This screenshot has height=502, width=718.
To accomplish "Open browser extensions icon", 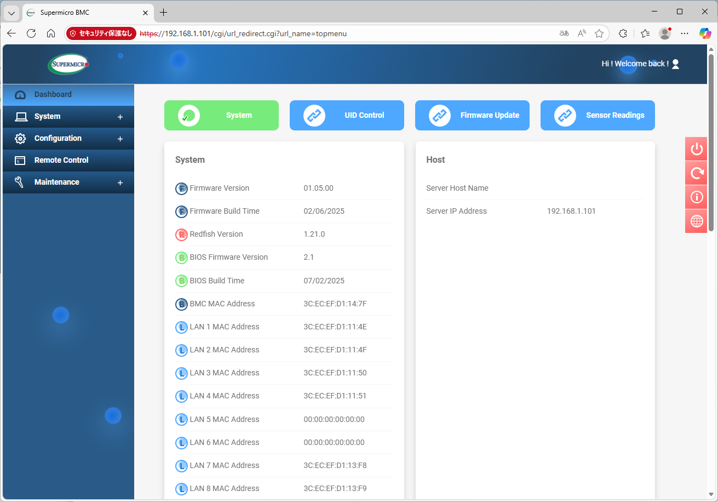I will [623, 33].
